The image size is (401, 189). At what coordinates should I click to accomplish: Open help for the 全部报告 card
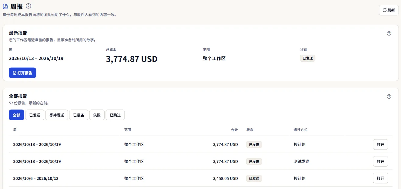pos(389,96)
